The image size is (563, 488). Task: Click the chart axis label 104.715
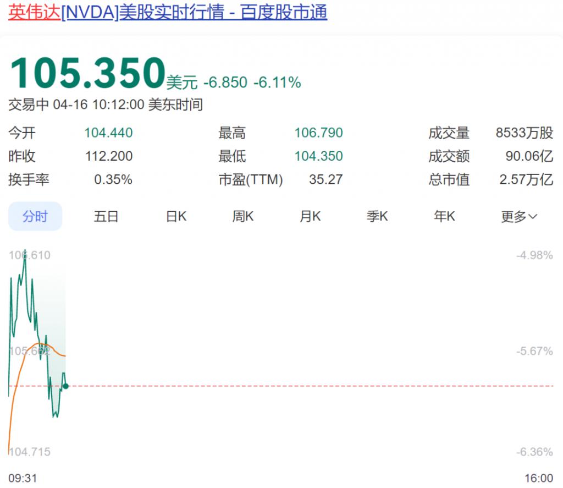[30, 452]
